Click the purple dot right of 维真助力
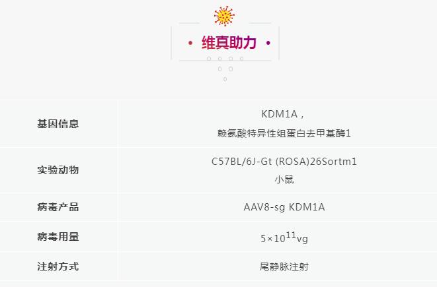 point(268,44)
